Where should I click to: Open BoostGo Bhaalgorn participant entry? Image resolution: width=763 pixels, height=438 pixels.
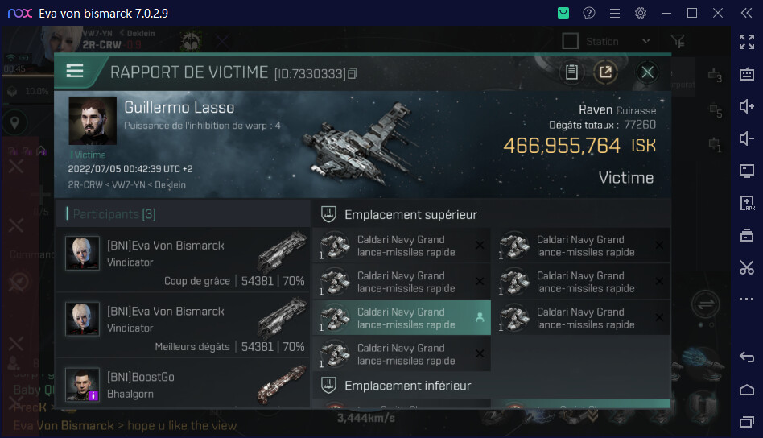[x=183, y=384]
